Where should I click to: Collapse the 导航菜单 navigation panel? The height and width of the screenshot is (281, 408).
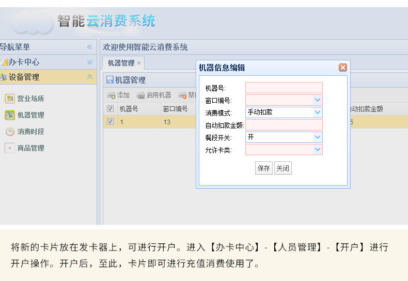(90, 47)
